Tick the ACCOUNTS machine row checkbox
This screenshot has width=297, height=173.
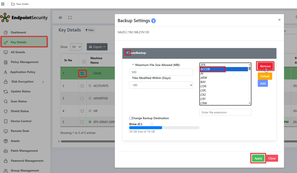click(x=82, y=86)
